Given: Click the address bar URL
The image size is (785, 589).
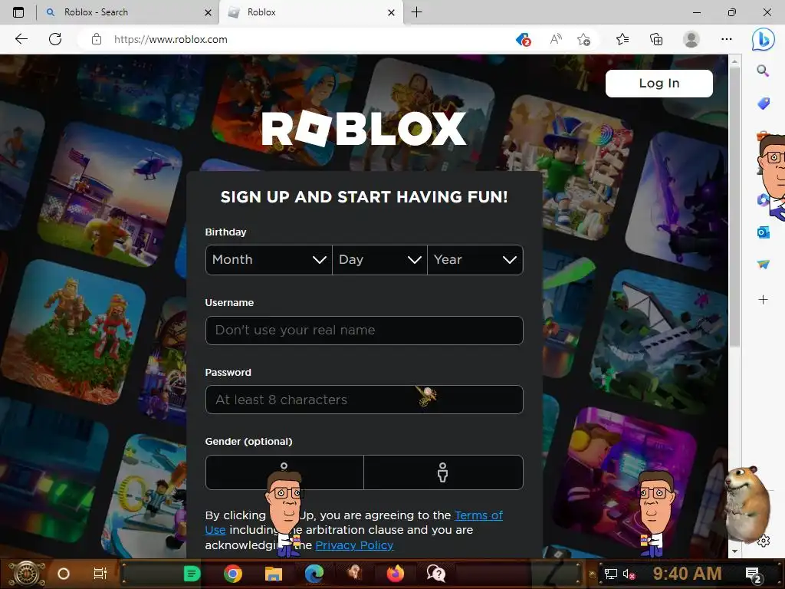Looking at the screenshot, I should coord(171,39).
